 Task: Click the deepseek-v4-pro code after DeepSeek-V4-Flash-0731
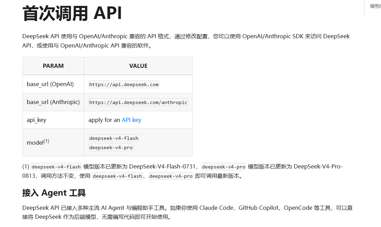[x=224, y=167]
